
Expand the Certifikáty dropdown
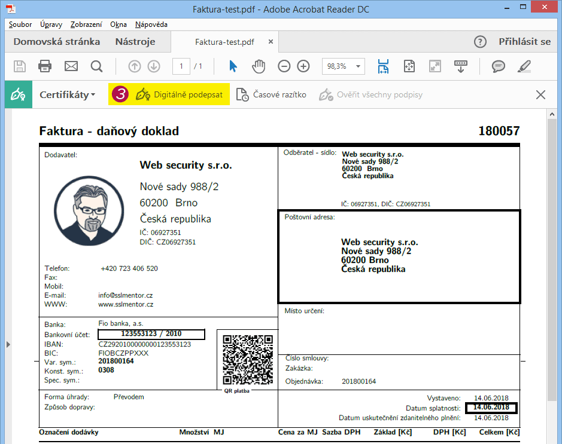(x=68, y=95)
